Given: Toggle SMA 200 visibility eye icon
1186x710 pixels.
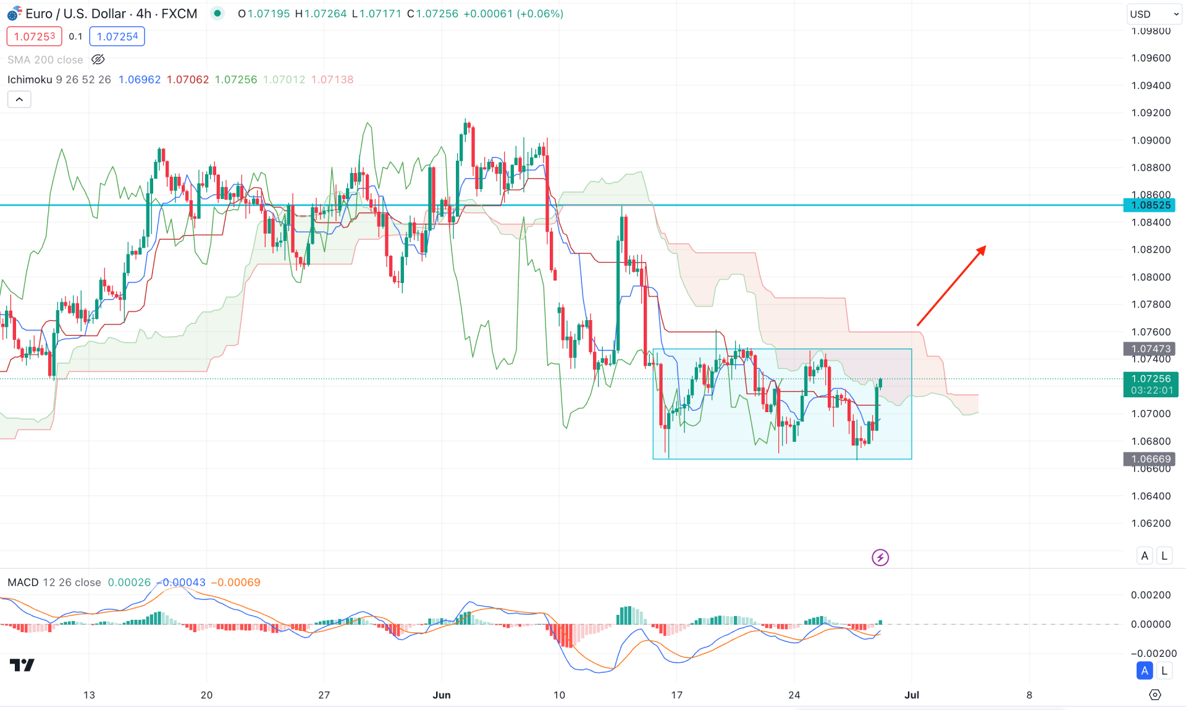Looking at the screenshot, I should click(98, 60).
